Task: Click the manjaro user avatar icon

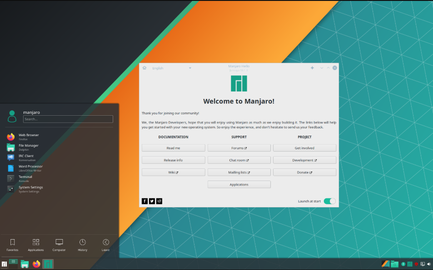Action: click(12, 116)
